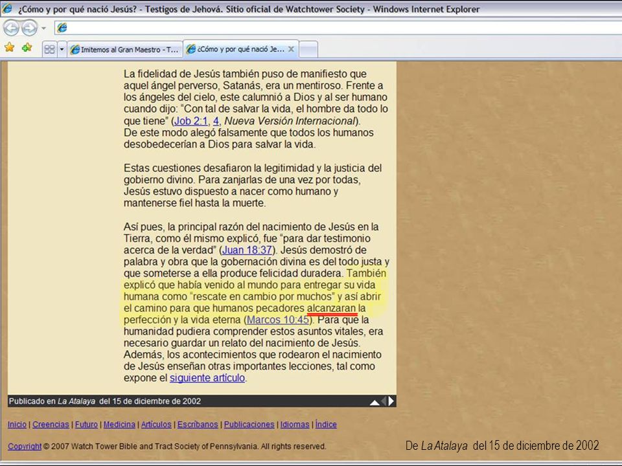Image resolution: width=622 pixels, height=466 pixels.
Task: Expand the tab list dropdown arrow
Action: pyautogui.click(x=62, y=50)
